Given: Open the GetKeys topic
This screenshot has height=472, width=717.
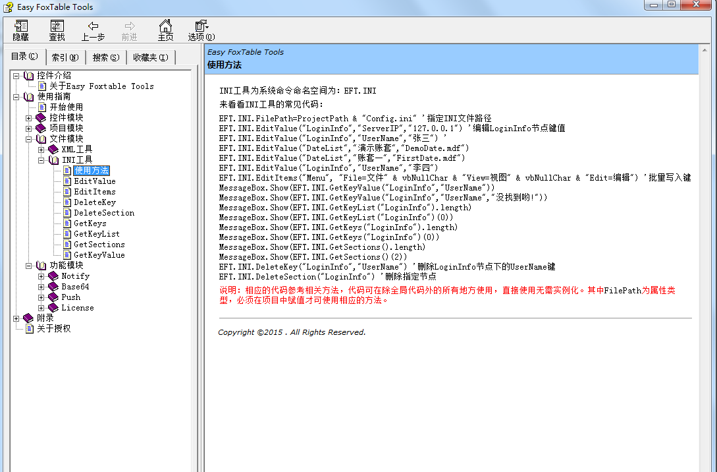Looking at the screenshot, I should click(90, 223).
